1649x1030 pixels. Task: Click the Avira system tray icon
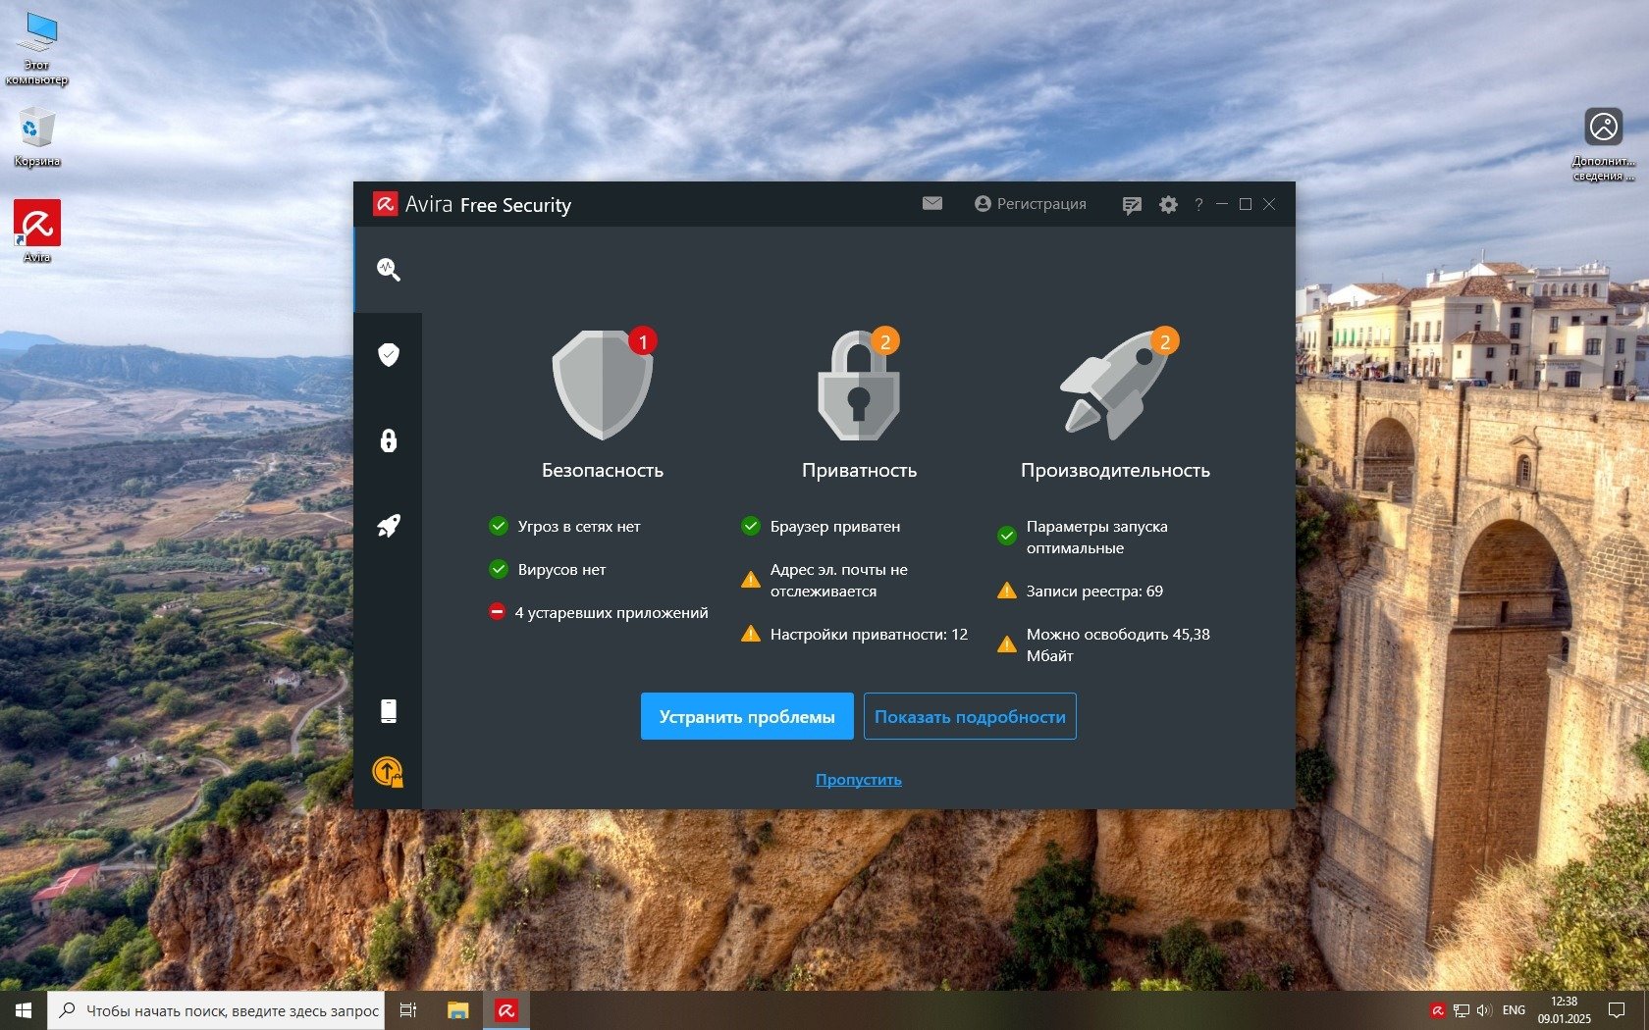(x=1438, y=1010)
